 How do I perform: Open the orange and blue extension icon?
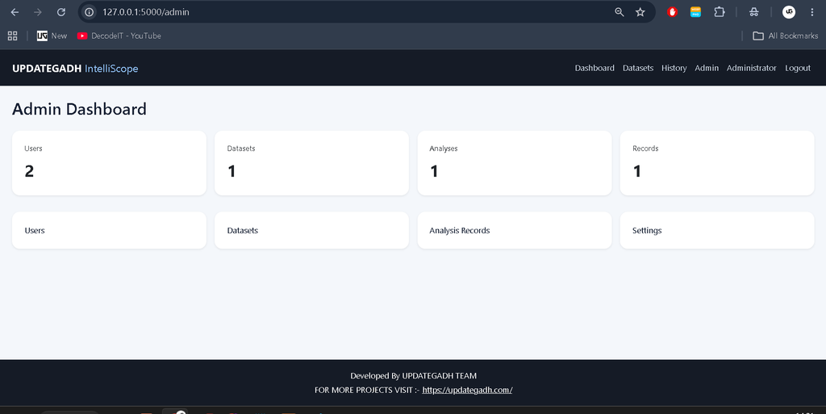(695, 11)
